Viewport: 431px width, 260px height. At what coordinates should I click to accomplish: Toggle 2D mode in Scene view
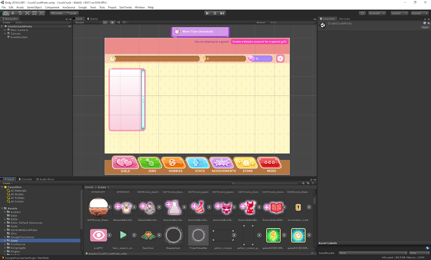(105, 23)
